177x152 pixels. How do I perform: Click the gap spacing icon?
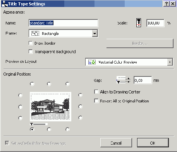pos(123,80)
